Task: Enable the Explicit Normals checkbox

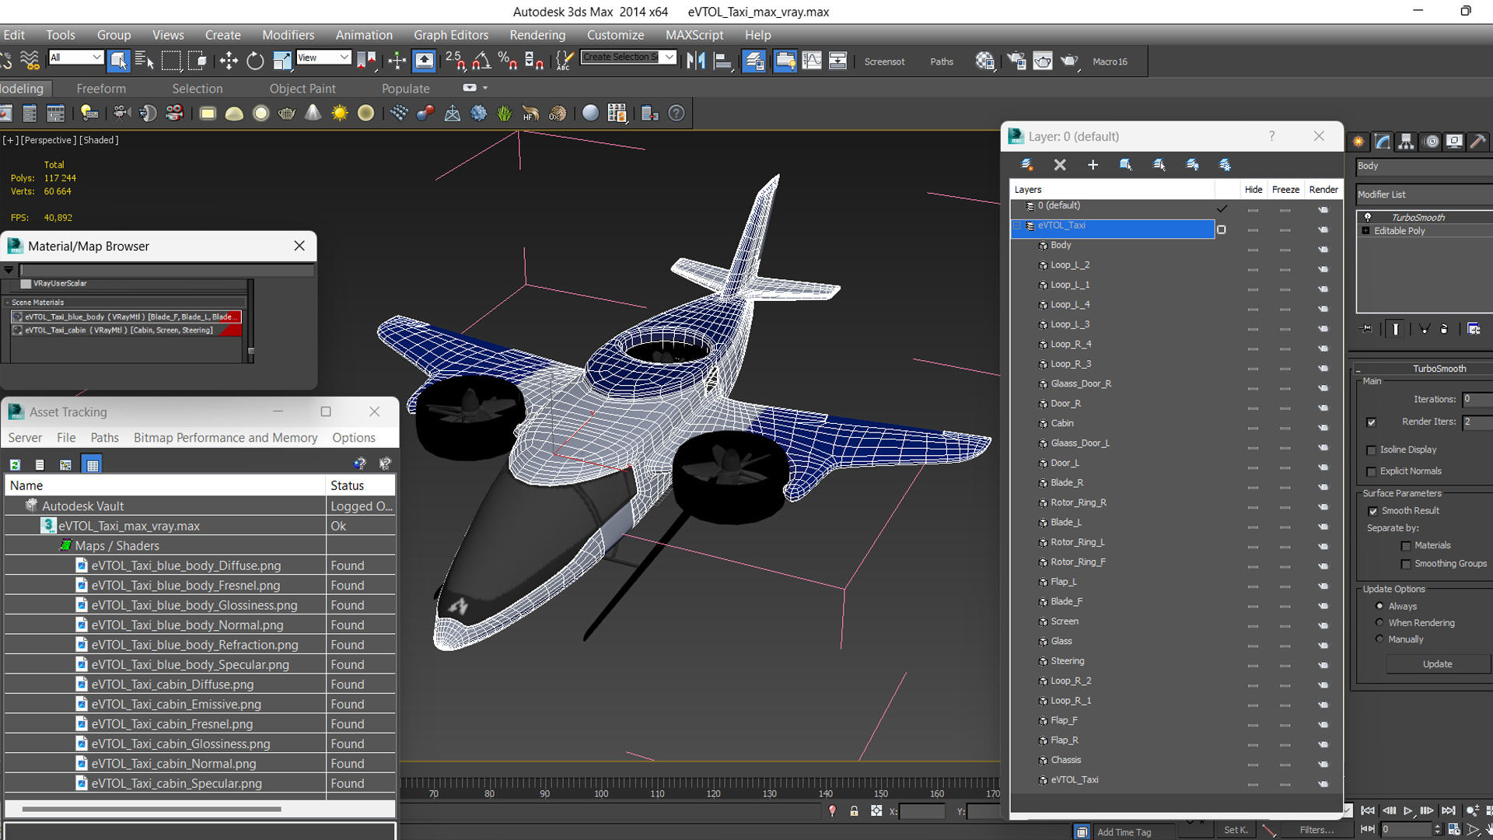Action: point(1371,472)
